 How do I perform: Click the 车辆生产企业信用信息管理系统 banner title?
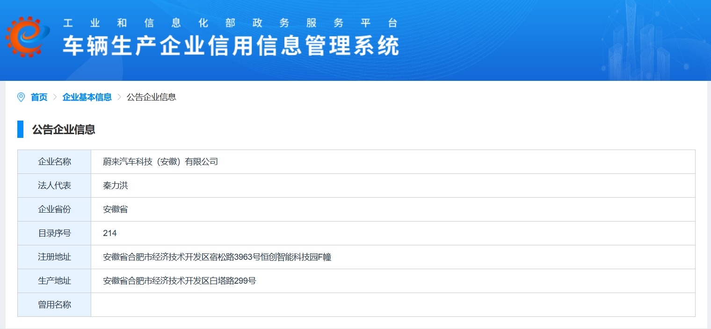click(231, 46)
